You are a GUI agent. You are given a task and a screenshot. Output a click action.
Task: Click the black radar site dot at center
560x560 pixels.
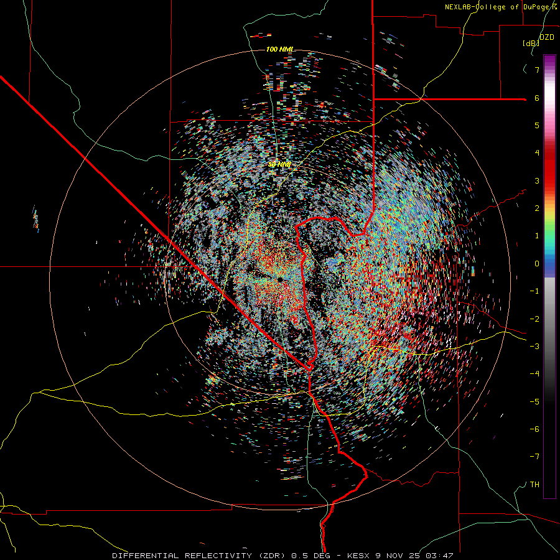click(280, 279)
